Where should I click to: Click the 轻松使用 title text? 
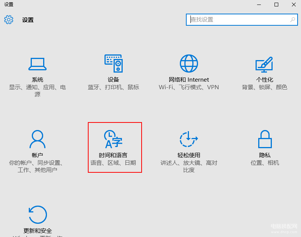[x=189, y=155]
